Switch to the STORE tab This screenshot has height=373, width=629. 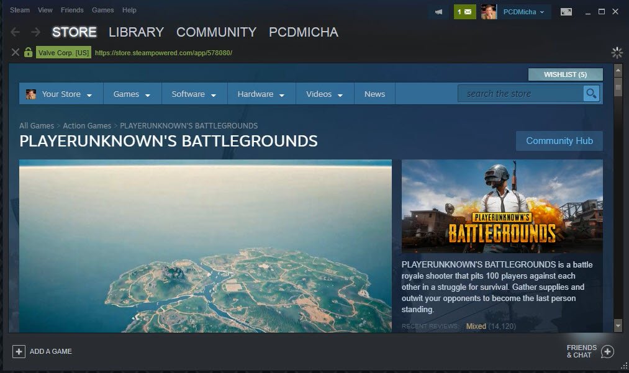(75, 32)
